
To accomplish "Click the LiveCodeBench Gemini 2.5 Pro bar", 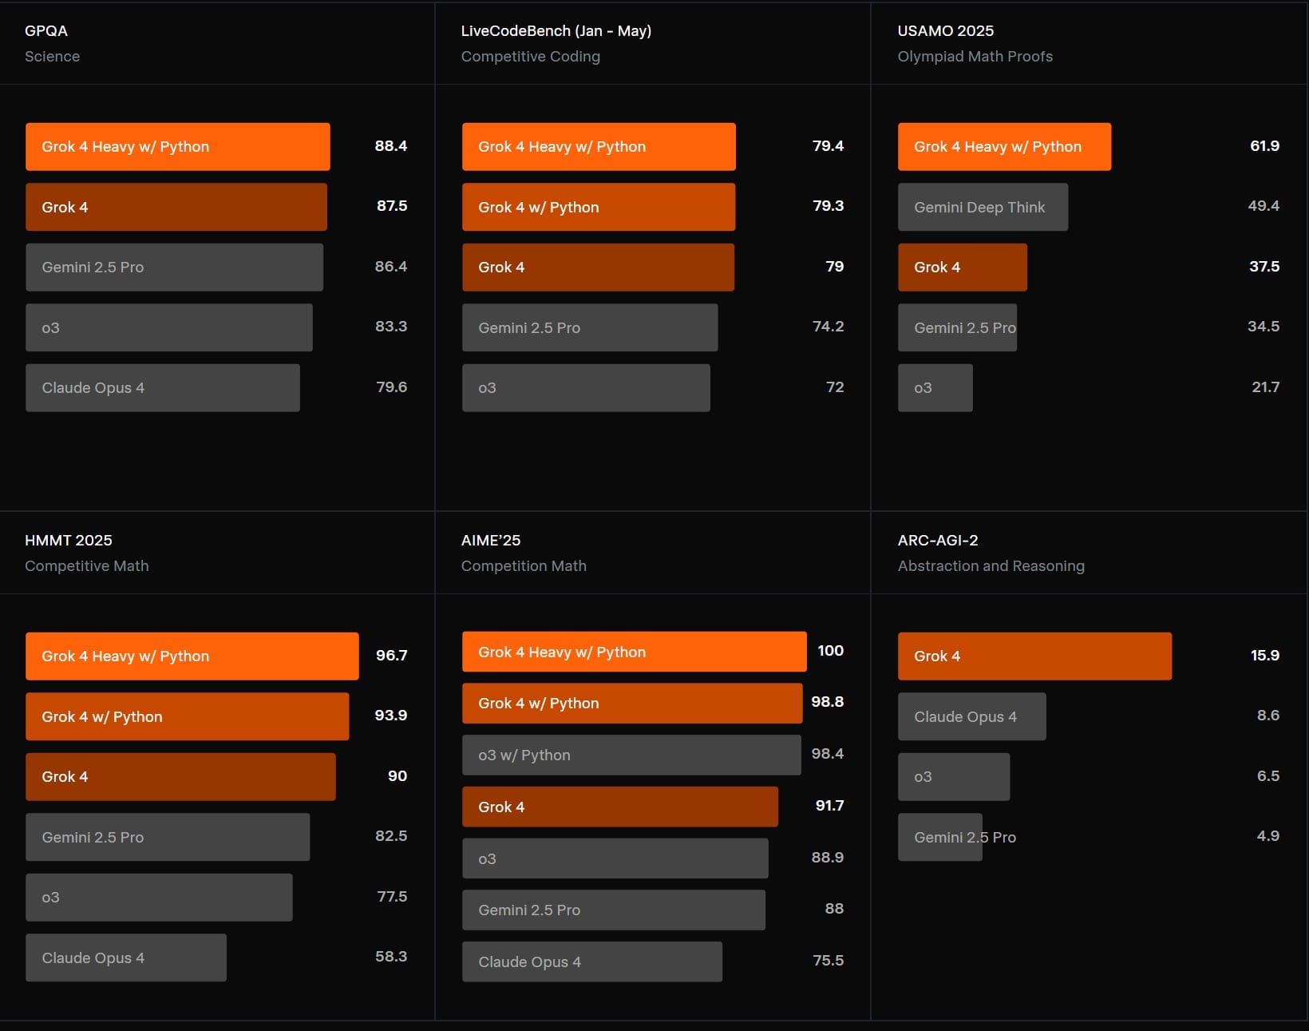I will click(x=590, y=327).
